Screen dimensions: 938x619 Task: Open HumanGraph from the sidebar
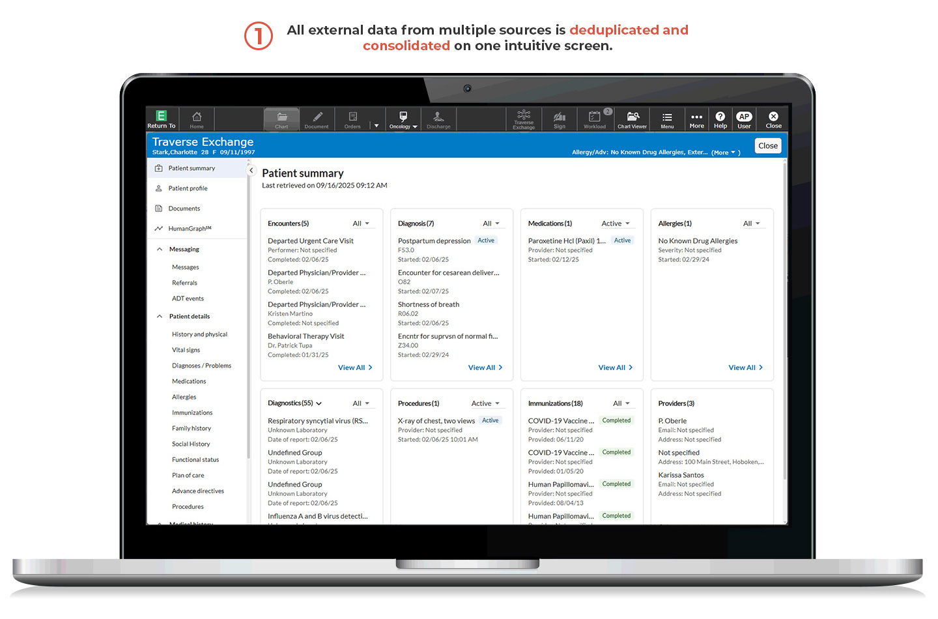coord(189,228)
